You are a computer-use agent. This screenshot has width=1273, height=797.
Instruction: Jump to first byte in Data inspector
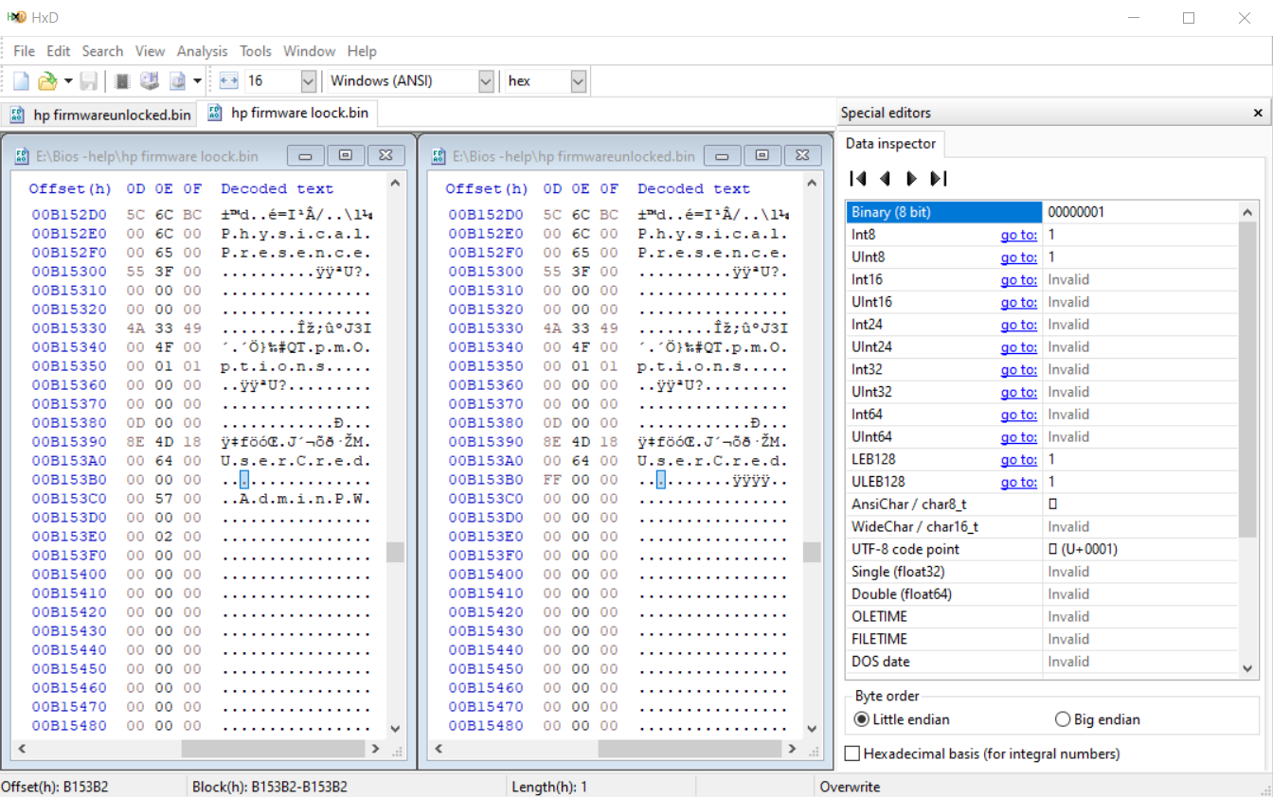(x=858, y=178)
